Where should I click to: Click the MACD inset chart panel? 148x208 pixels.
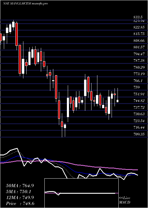(81, 193)
